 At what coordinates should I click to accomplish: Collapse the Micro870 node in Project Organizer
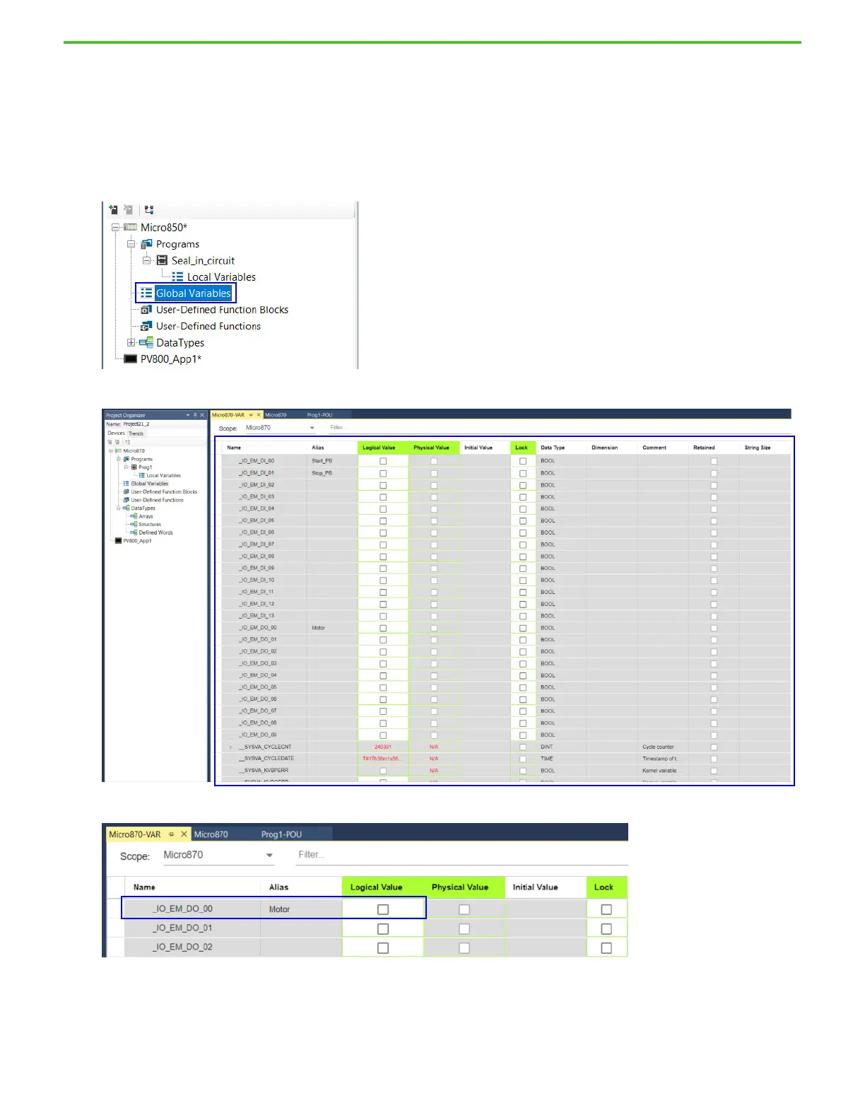111,450
